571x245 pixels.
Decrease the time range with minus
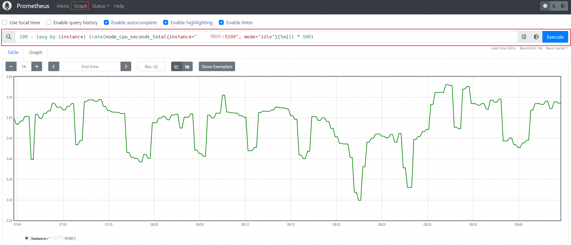[x=11, y=67]
